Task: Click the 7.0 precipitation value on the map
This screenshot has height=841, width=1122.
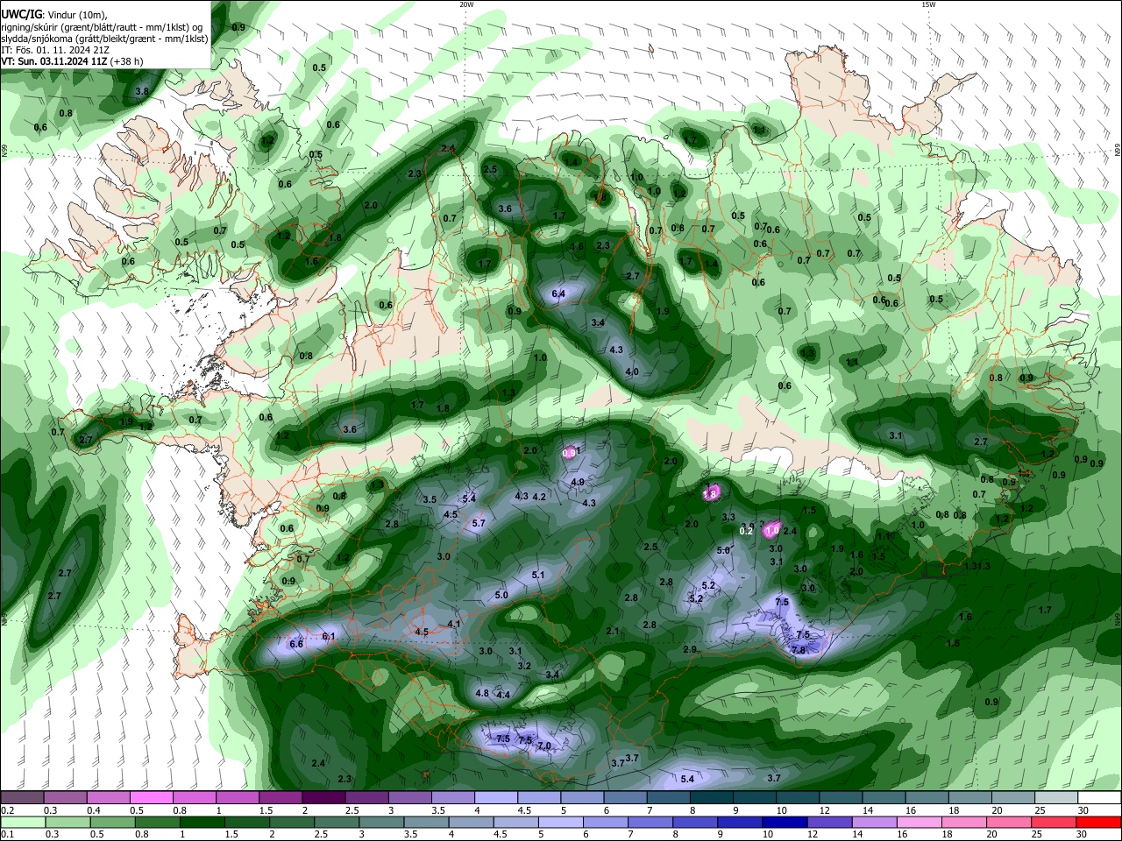Action: [x=544, y=746]
